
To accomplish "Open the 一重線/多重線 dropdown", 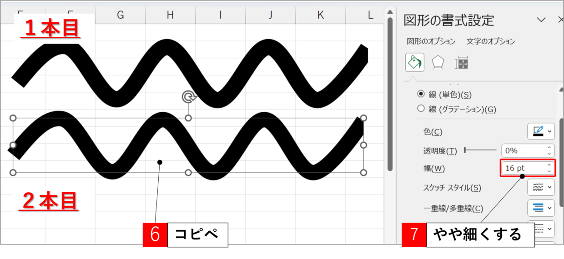I will pyautogui.click(x=541, y=208).
